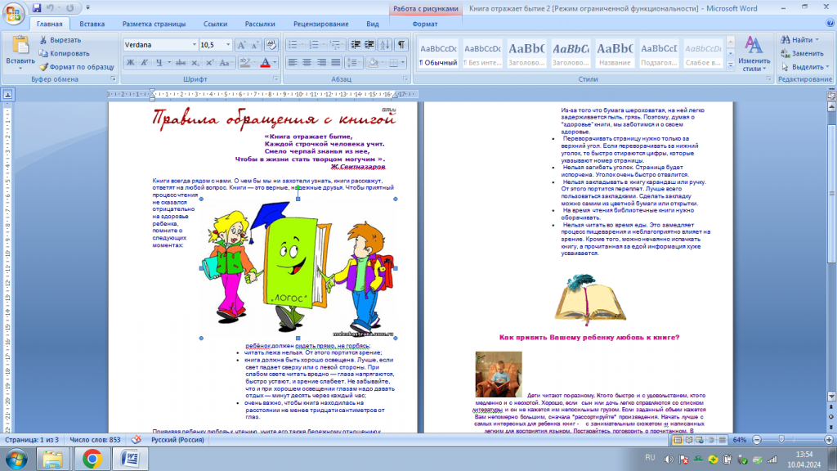This screenshot has width=837, height=471.
Task: Switch to Draft view
Action: point(723,440)
